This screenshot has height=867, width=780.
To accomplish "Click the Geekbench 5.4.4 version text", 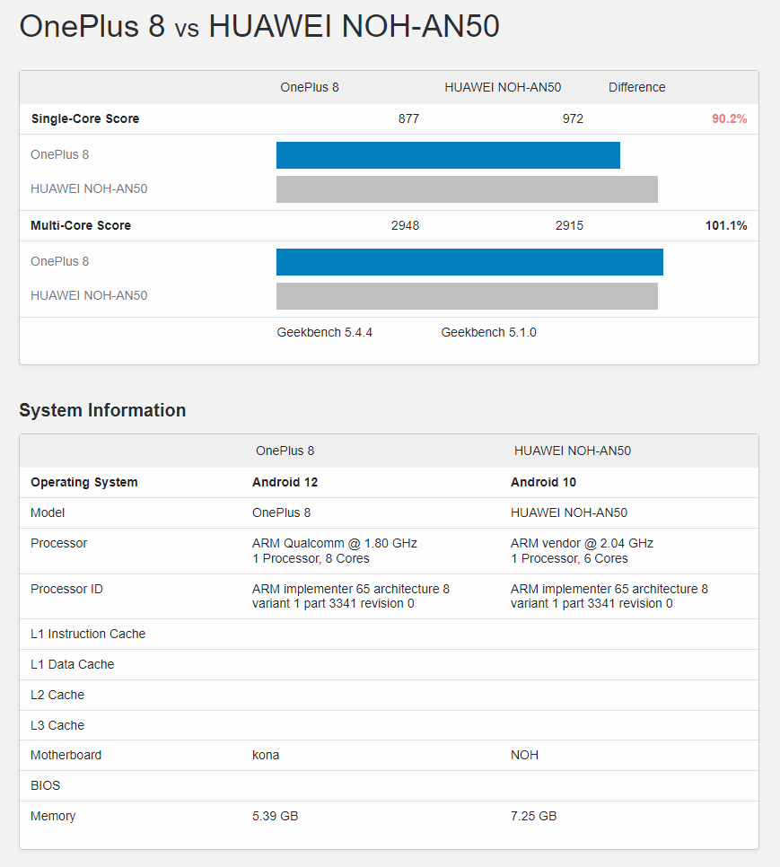I will 324,332.
